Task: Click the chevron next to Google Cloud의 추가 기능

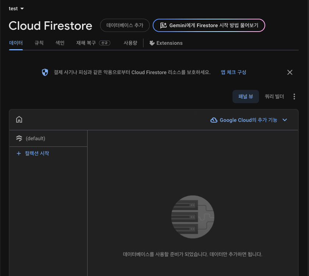Action: coord(285,120)
